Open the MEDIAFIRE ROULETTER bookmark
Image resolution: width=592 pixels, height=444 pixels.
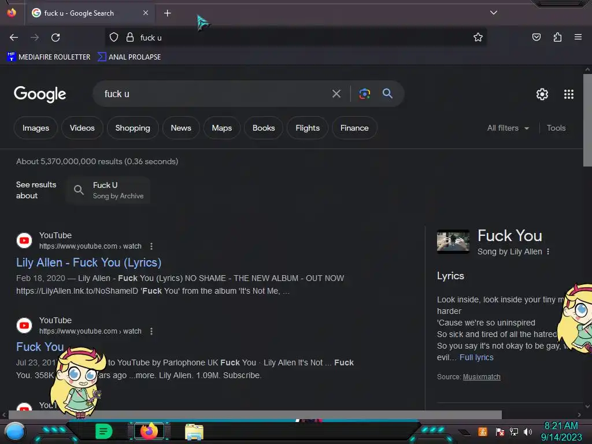[49, 57]
